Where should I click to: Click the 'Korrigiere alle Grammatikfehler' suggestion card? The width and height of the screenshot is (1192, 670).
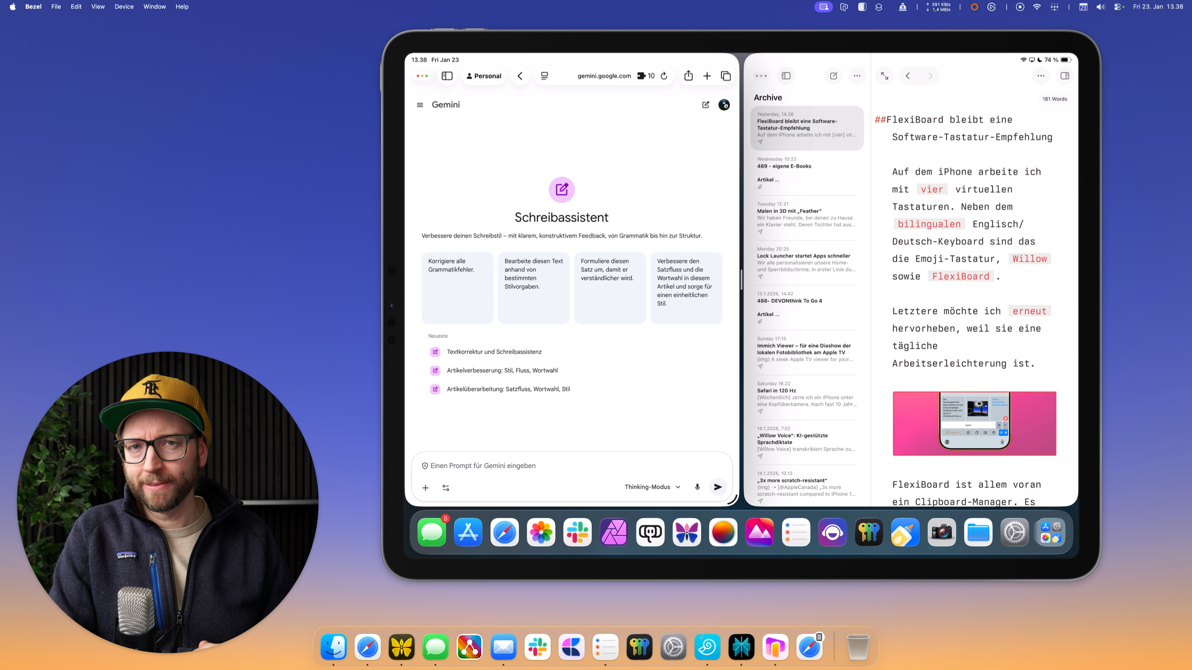pos(457,288)
